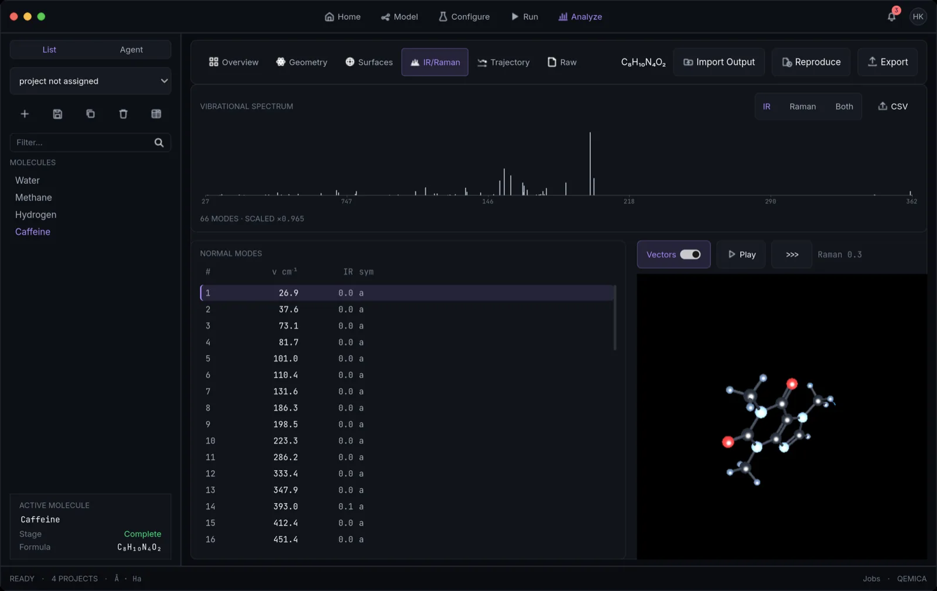
Task: Open the notifications bell
Action: click(891, 16)
